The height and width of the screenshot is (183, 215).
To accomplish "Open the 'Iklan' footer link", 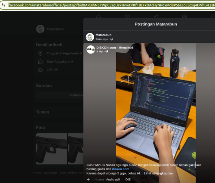I will coord(63,173).
